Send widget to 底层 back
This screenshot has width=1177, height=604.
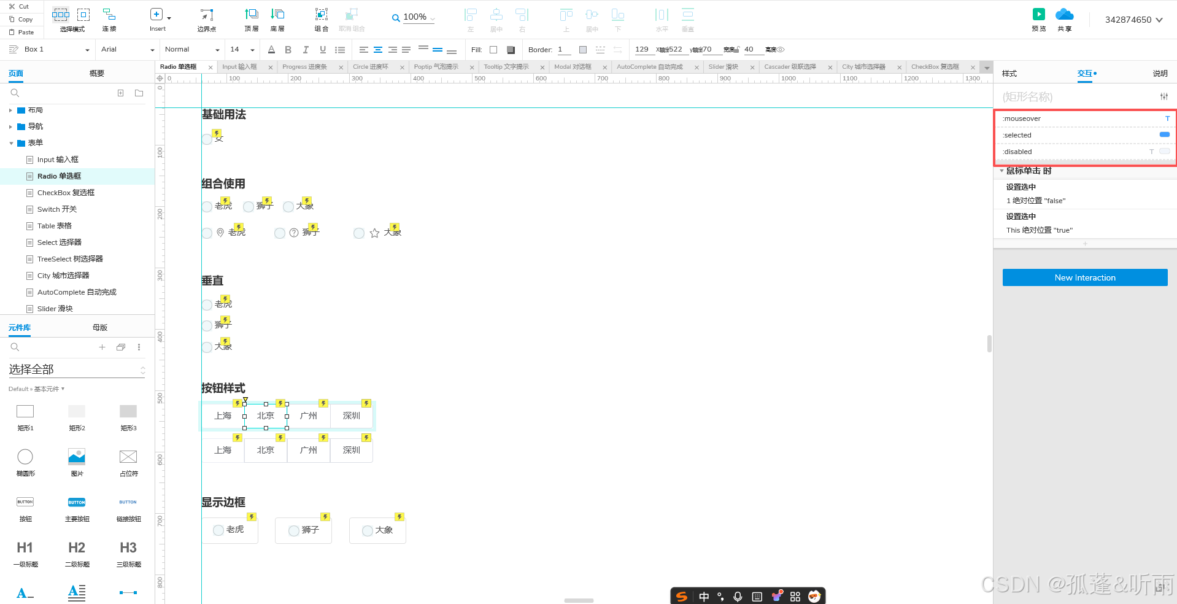[x=277, y=20]
